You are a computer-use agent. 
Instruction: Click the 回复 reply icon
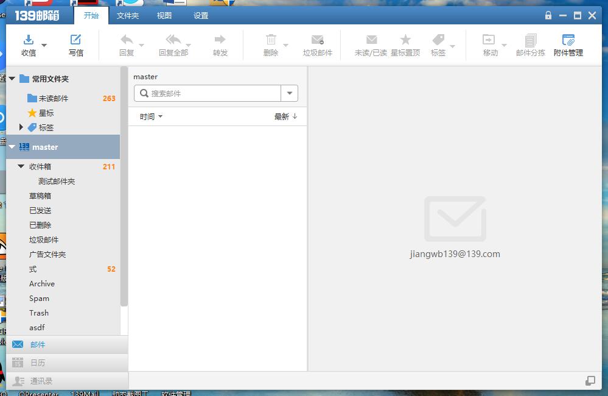click(127, 40)
